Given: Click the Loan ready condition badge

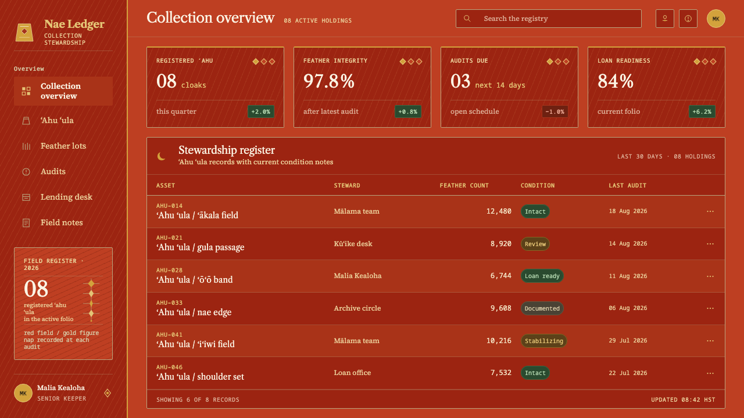Looking at the screenshot, I should click(x=542, y=276).
